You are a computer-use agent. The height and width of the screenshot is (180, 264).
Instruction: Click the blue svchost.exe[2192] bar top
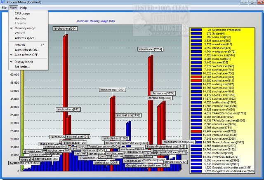[129, 122]
